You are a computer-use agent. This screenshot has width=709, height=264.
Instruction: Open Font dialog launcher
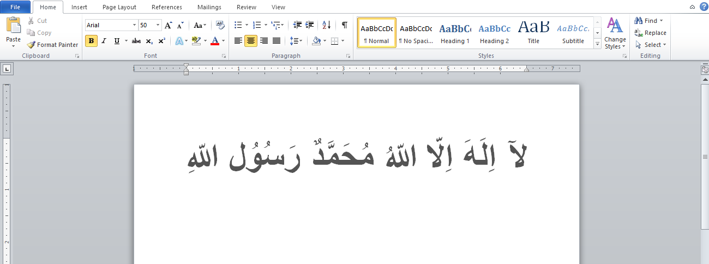(224, 56)
